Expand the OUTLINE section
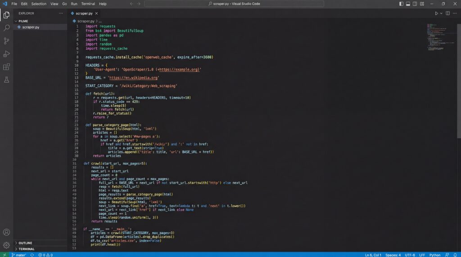 coord(40,243)
